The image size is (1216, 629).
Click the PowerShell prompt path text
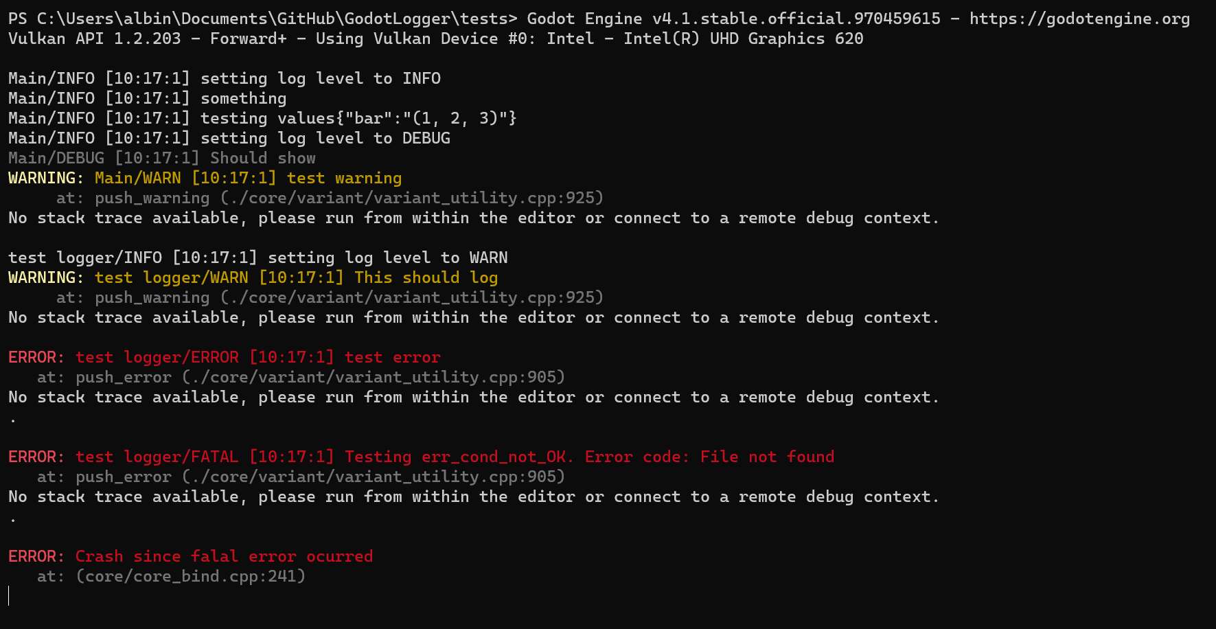263,19
